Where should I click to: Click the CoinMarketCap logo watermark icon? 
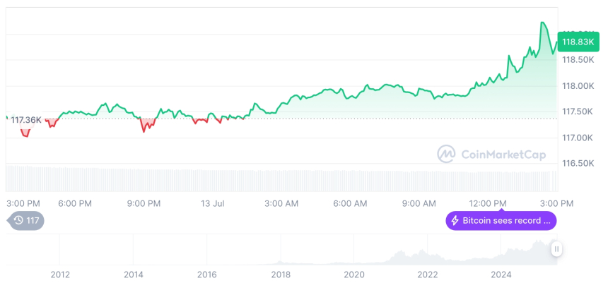coord(446,153)
